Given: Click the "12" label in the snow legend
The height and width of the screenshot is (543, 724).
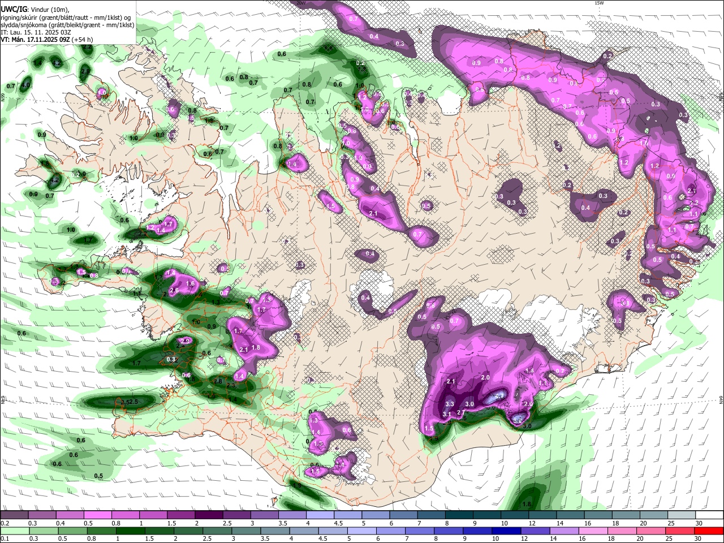Looking at the screenshot, I should pos(532,523).
